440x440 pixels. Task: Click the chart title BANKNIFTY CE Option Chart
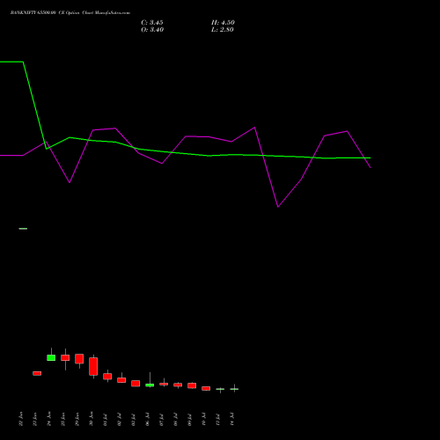pos(70,13)
